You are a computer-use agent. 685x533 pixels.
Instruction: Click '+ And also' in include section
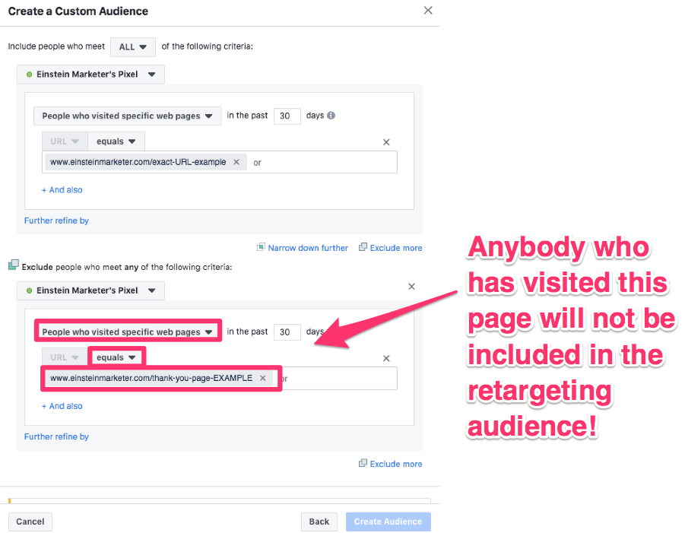[x=62, y=189]
